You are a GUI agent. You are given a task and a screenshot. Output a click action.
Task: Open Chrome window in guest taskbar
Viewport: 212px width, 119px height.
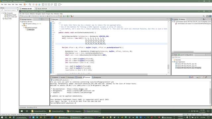click(x=74, y=111)
